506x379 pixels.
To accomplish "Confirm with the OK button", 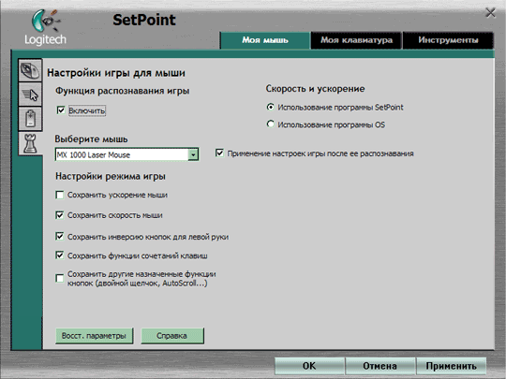I will click(x=309, y=366).
